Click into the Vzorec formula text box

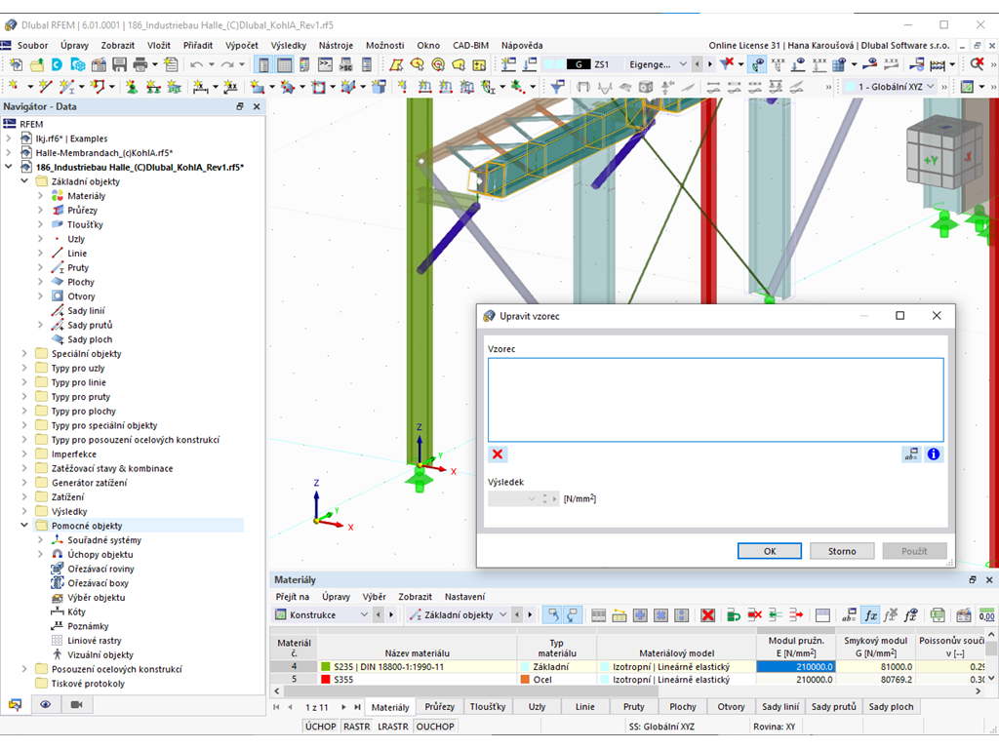[715, 399]
